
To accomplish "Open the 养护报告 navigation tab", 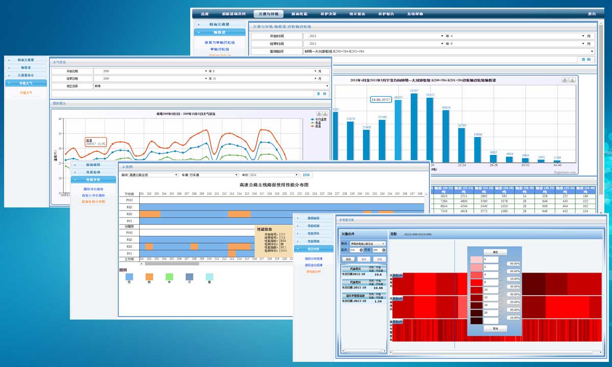I will coord(387,14).
